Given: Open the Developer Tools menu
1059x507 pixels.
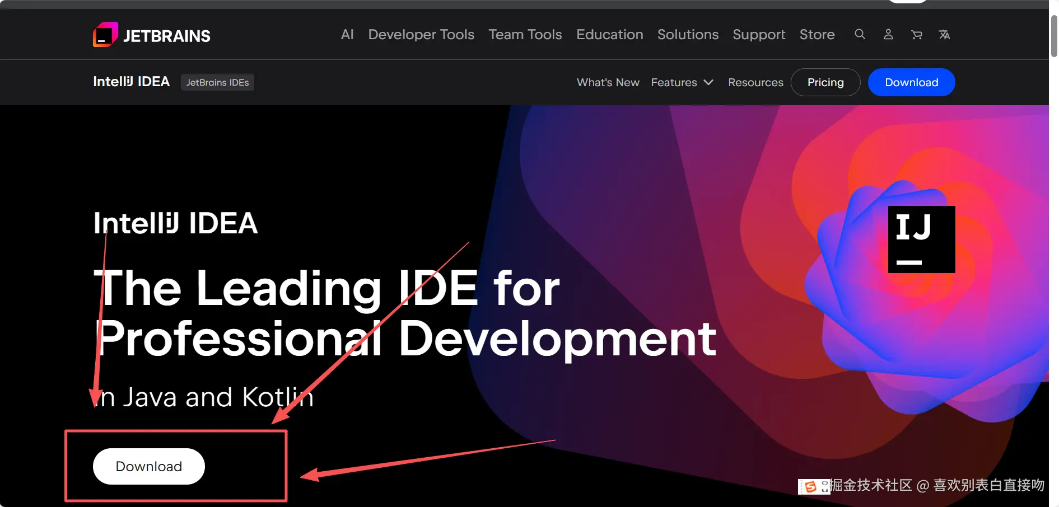Looking at the screenshot, I should [421, 35].
